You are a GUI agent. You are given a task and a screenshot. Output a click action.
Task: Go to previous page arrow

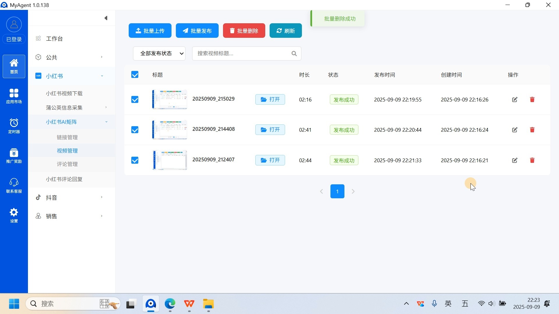(x=321, y=191)
